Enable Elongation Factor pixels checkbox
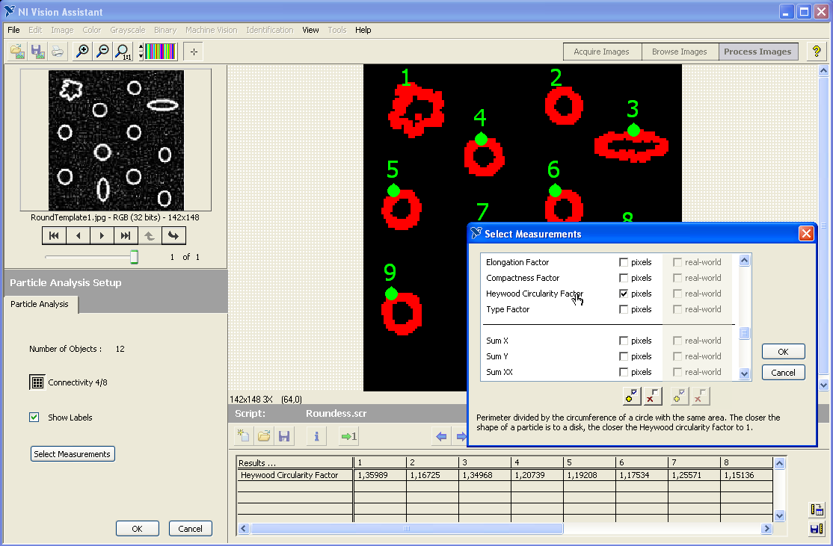 pyautogui.click(x=624, y=262)
